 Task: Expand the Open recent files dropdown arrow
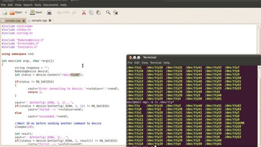click(x=26, y=13)
